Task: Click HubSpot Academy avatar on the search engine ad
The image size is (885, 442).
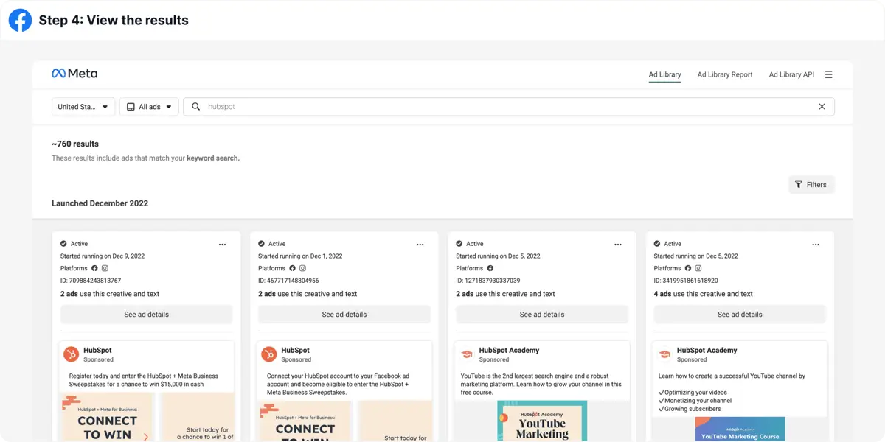Action: [467, 355]
